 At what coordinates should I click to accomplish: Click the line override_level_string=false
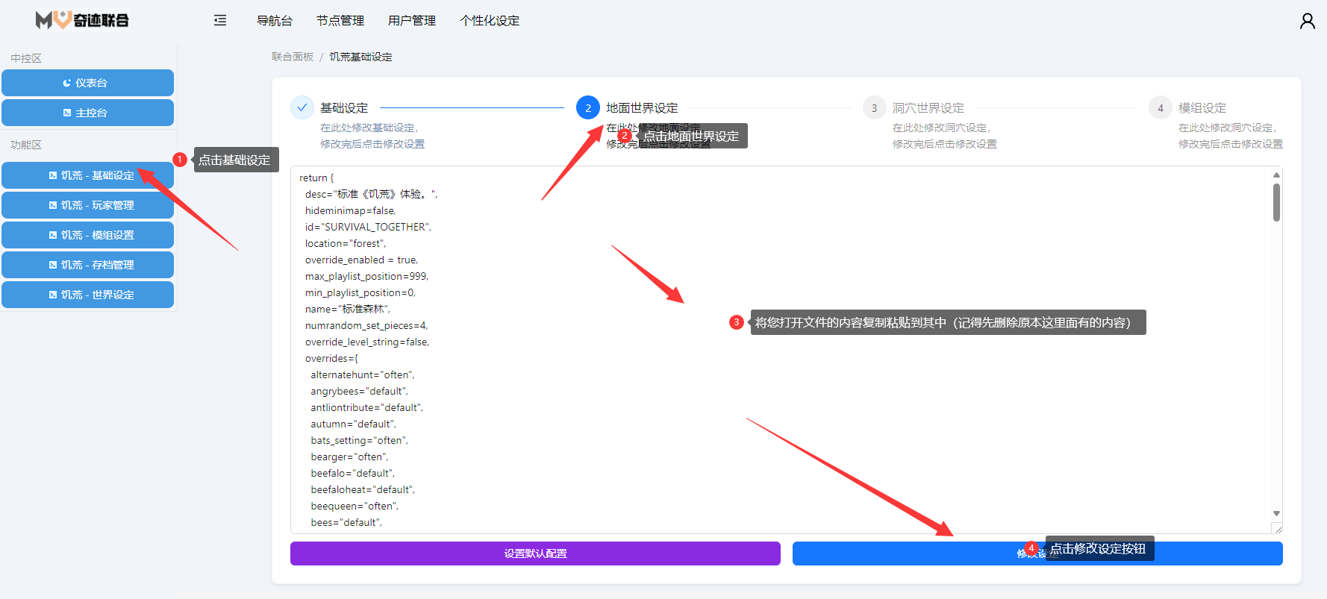367,342
